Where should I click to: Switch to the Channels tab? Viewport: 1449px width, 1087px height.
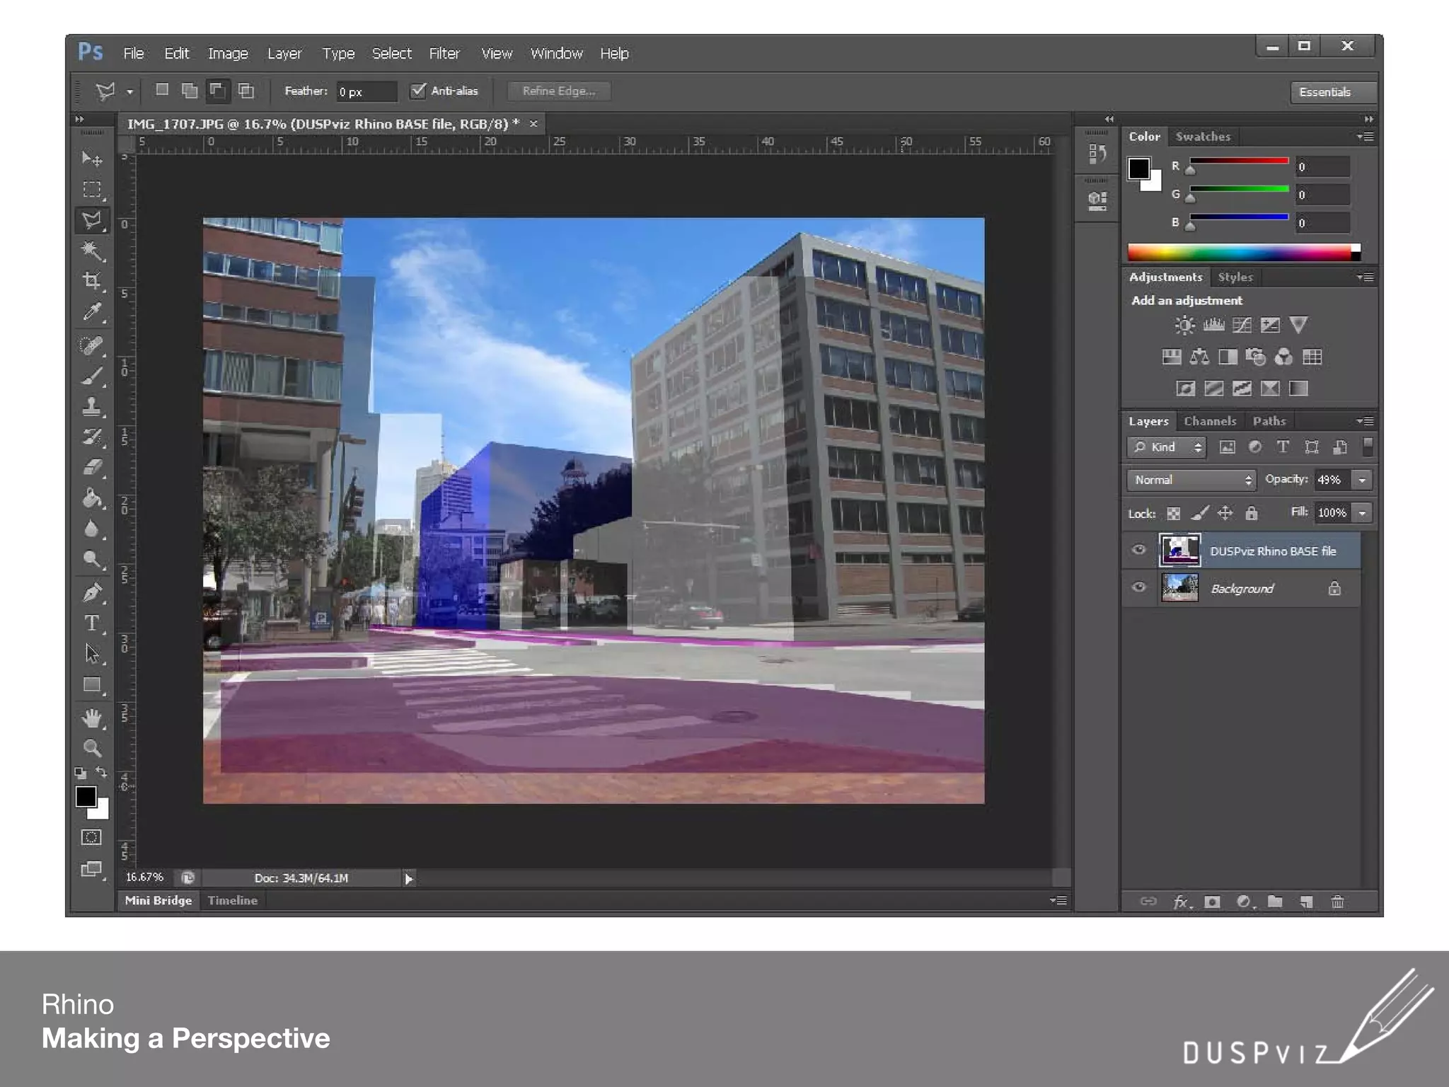click(x=1210, y=421)
